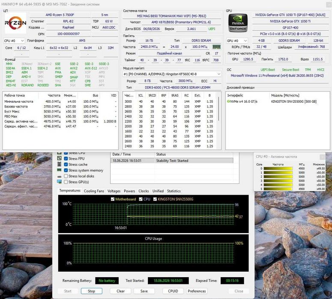Click the DDR5-6000 / PC5-48000 module type field
The width and height of the screenshot is (332, 299).
(177, 87)
